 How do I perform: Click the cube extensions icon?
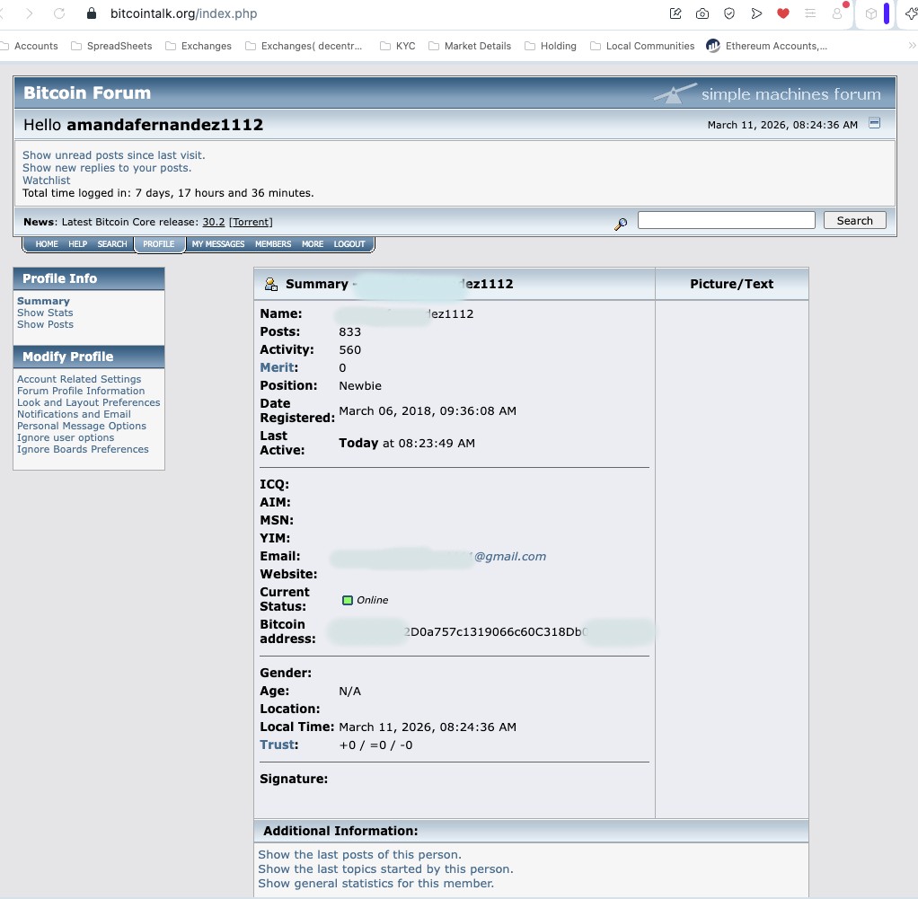click(871, 13)
